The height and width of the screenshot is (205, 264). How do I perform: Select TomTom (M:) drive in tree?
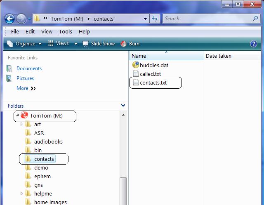coord(46,115)
